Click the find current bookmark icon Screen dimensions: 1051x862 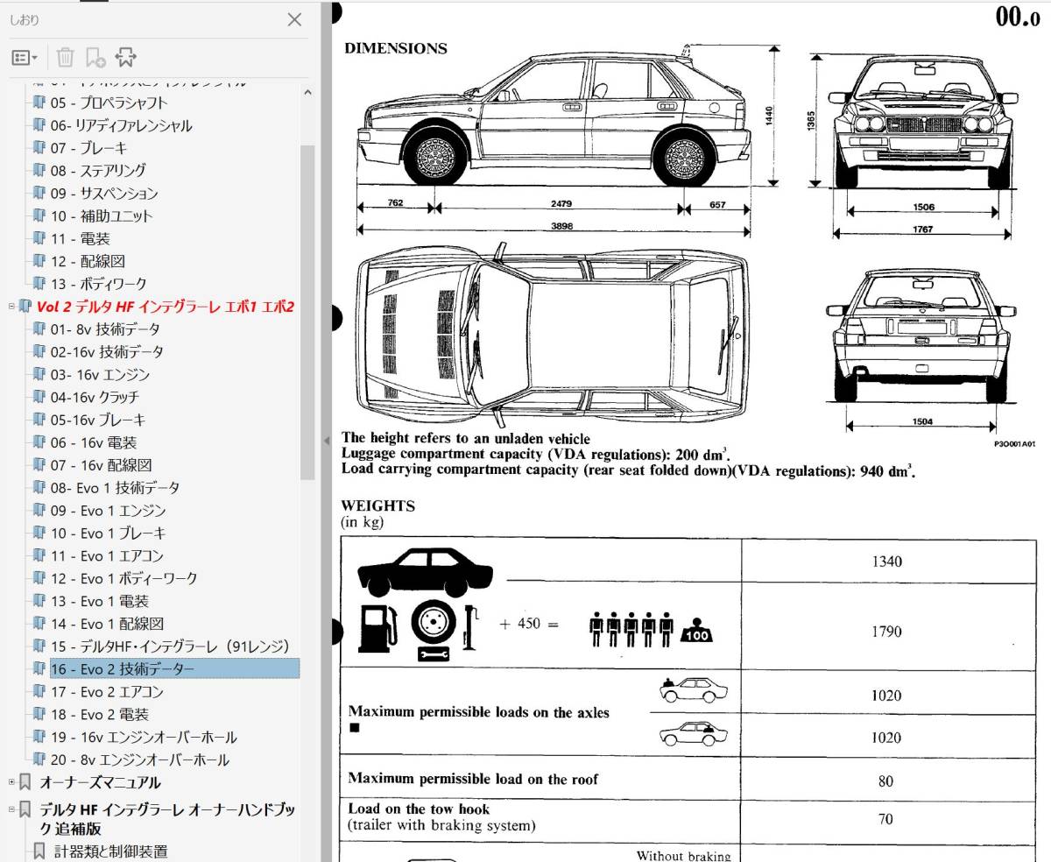126,58
